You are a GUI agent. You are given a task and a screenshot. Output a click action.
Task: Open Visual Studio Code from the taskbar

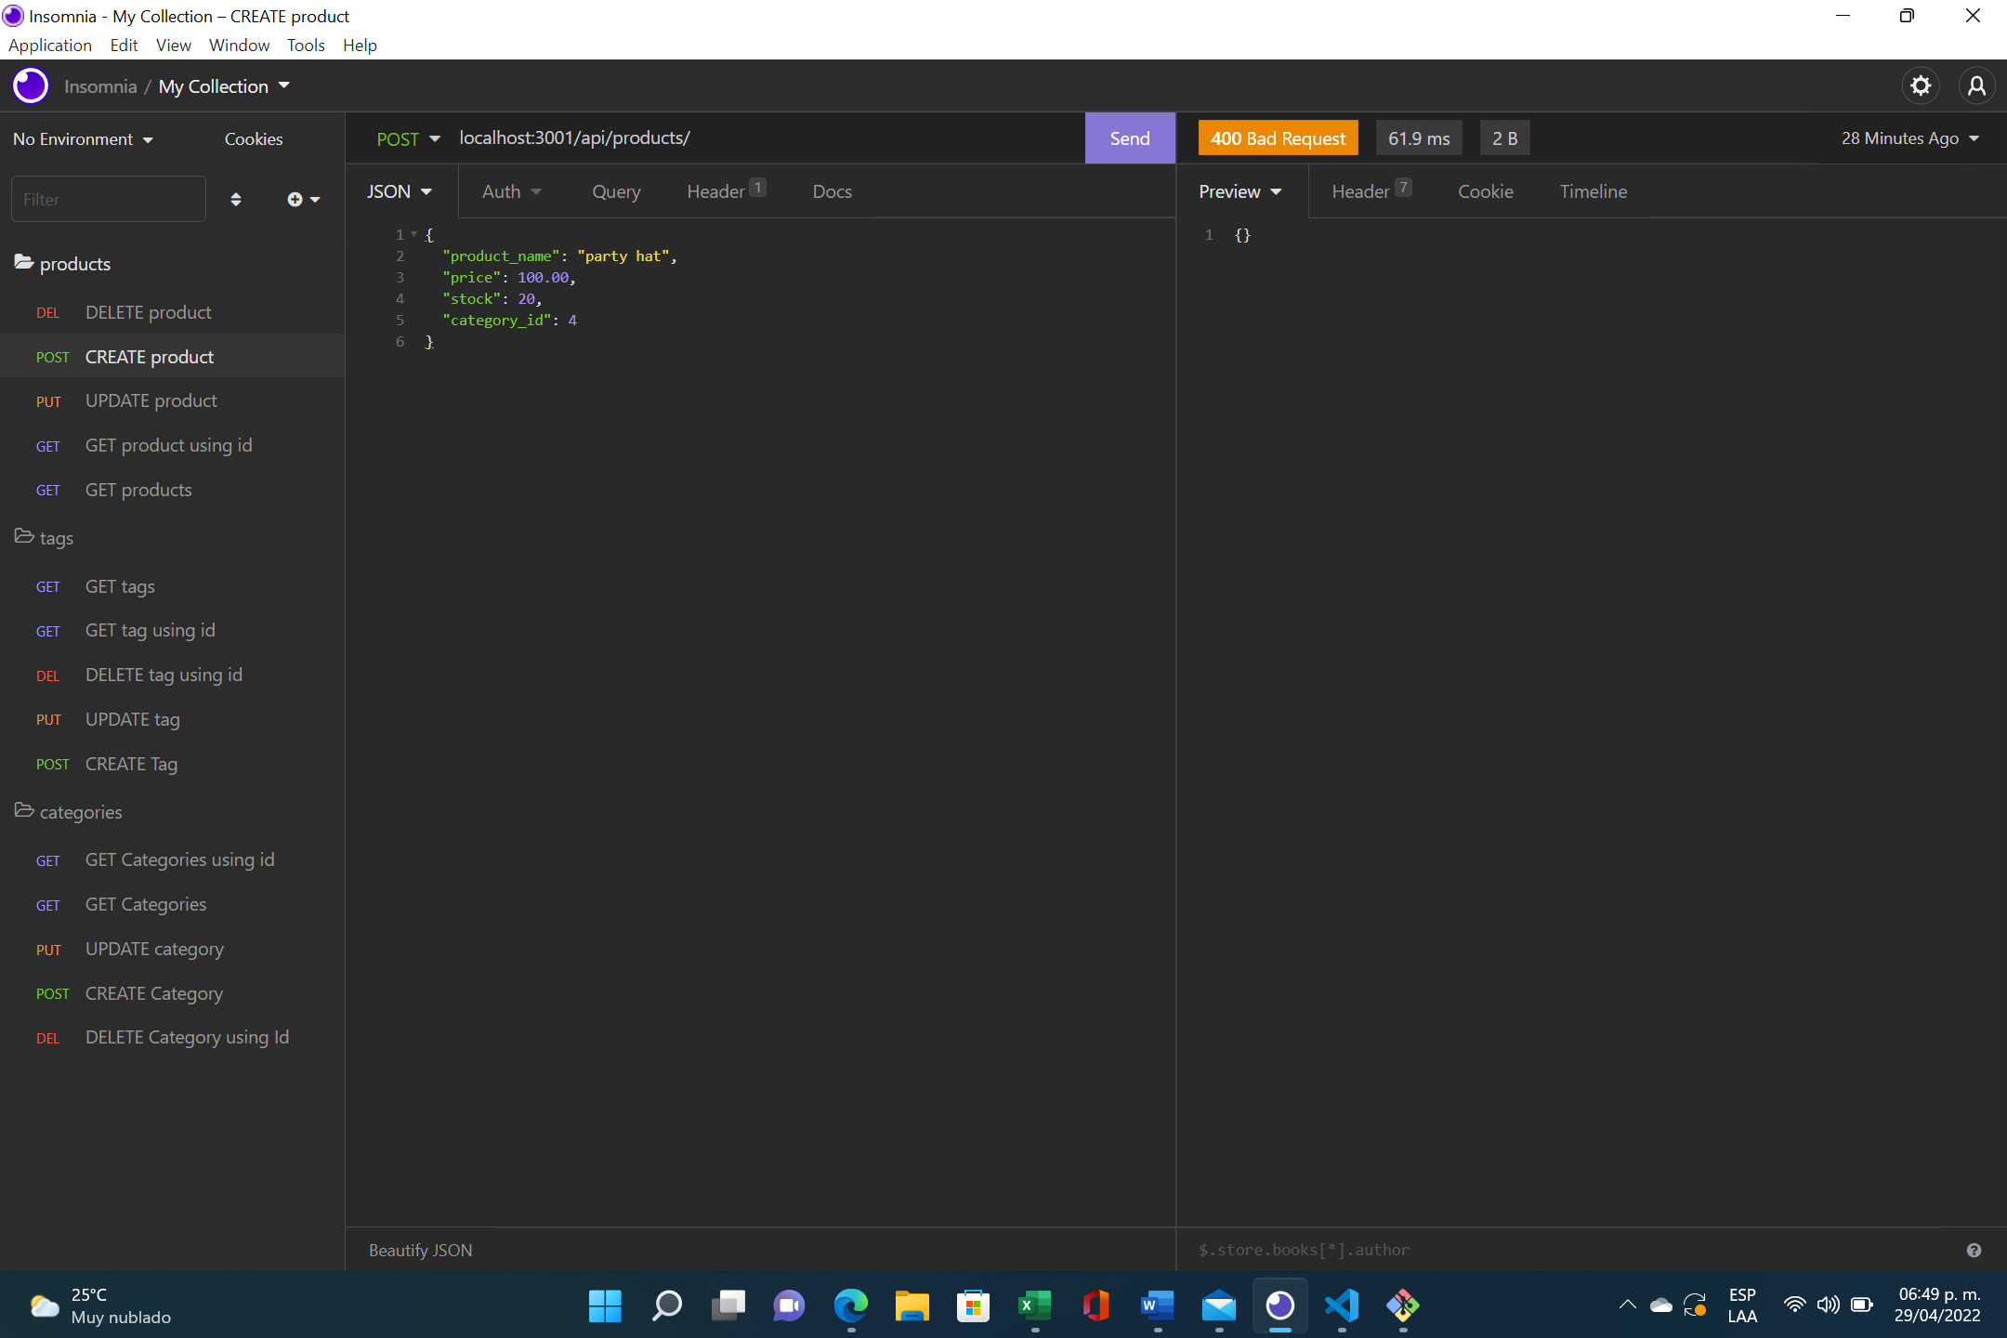tap(1341, 1305)
